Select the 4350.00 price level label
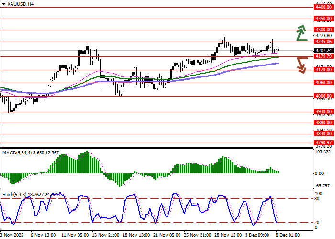335x239 pixels. (x=324, y=19)
